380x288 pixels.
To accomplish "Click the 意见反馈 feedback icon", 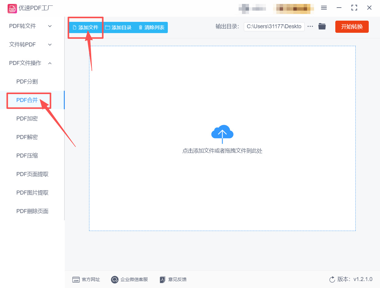I will point(162,280).
